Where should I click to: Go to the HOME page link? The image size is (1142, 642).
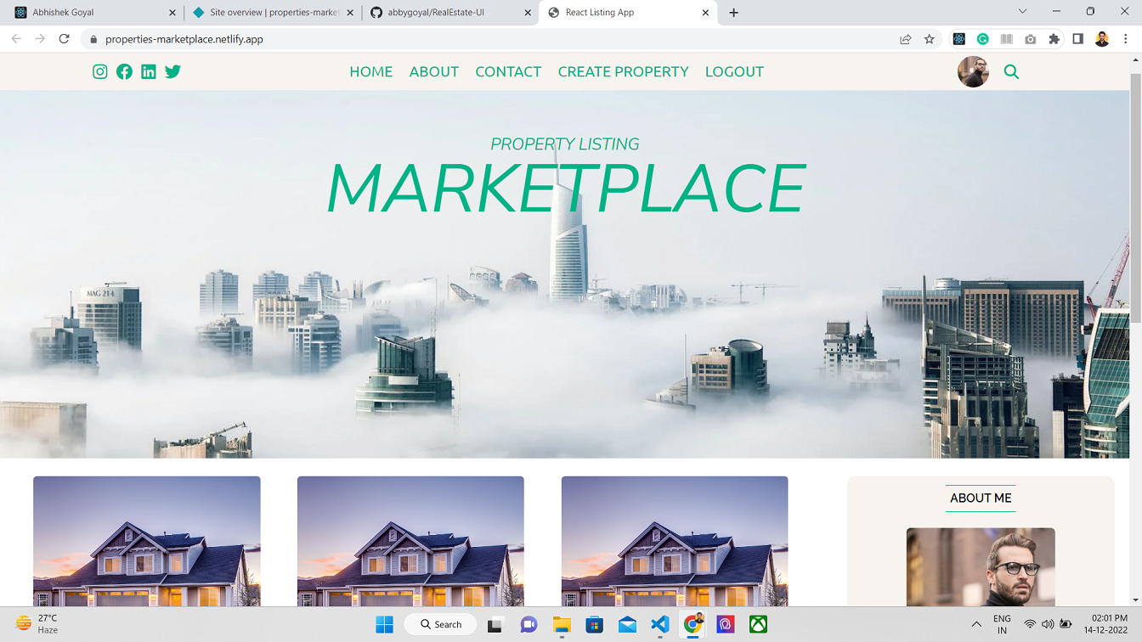[371, 71]
